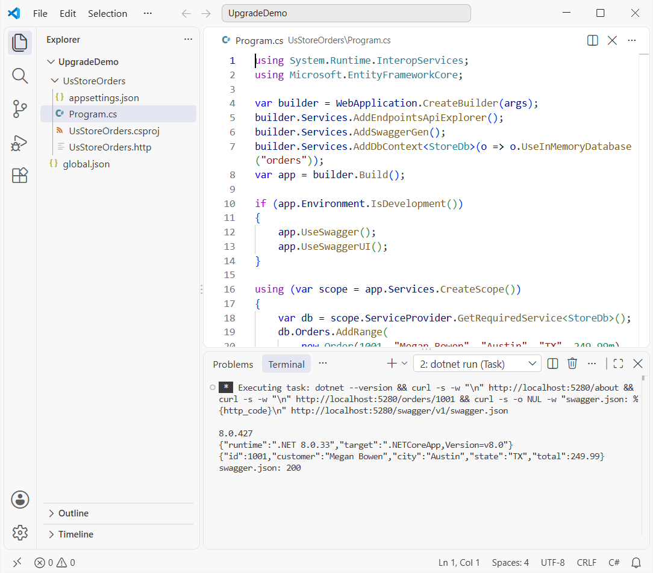Open the launch profile dropdown arrow
653x573 pixels.
[404, 364]
